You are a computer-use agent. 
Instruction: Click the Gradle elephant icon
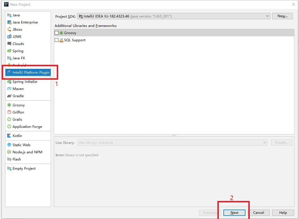(x=9, y=96)
